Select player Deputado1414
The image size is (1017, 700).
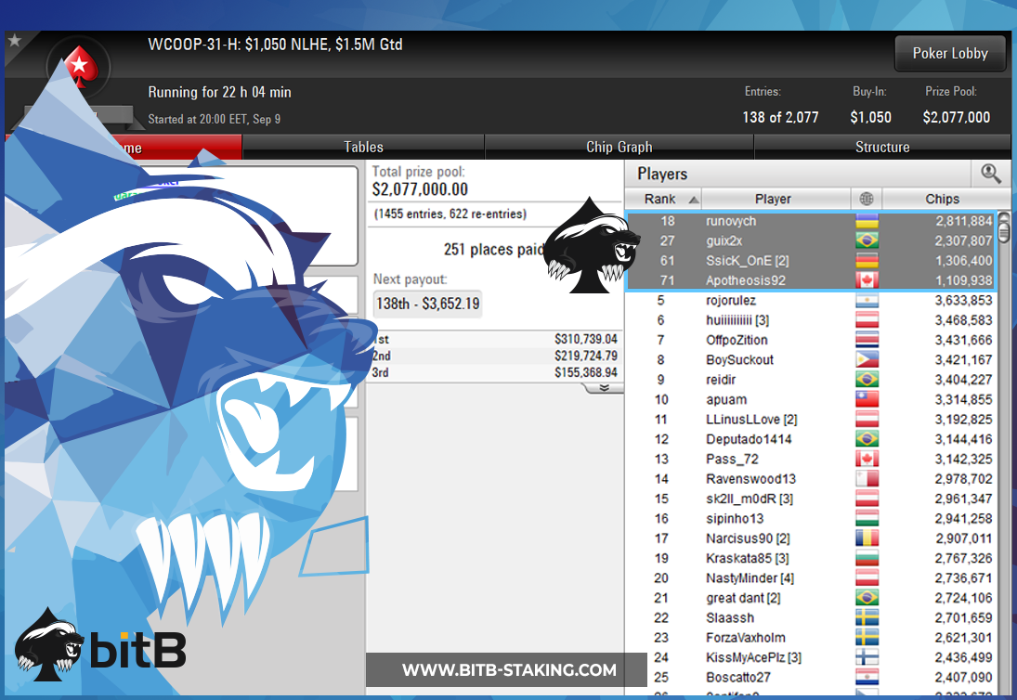click(x=812, y=439)
